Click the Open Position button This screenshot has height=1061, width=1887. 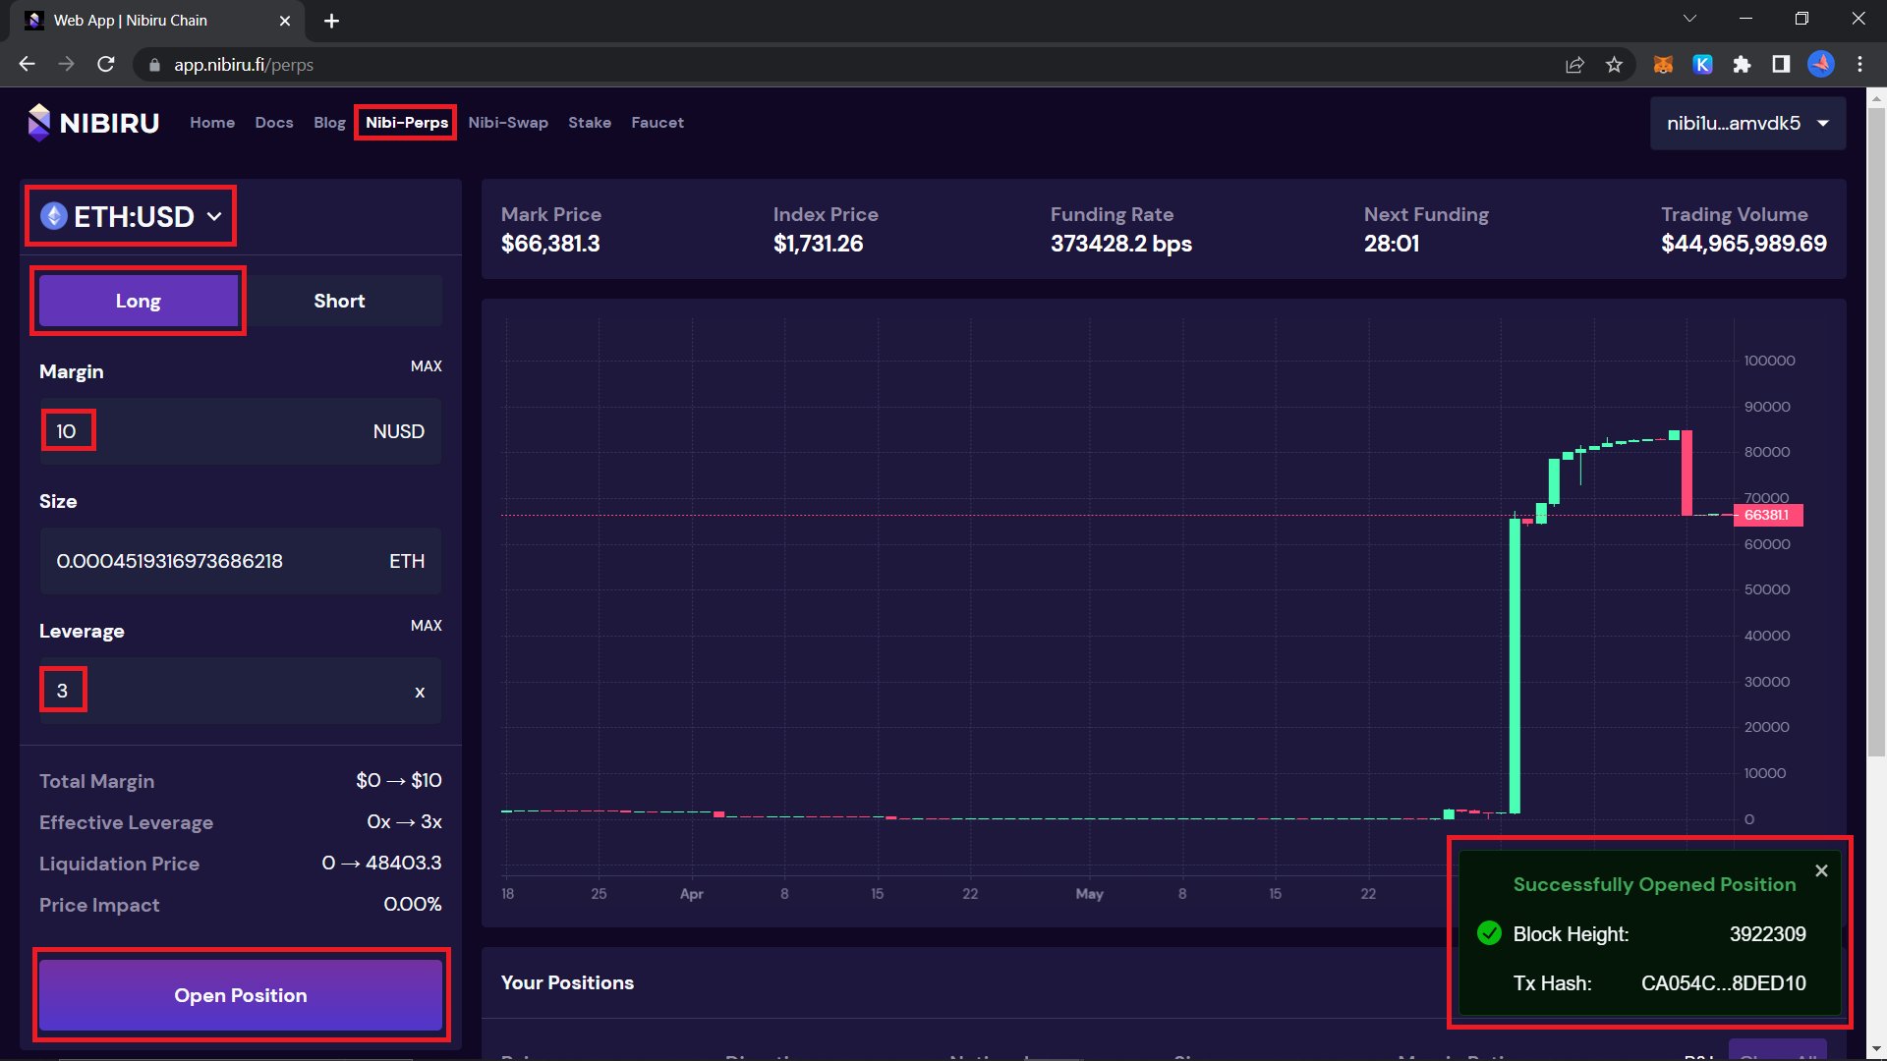pyautogui.click(x=241, y=994)
